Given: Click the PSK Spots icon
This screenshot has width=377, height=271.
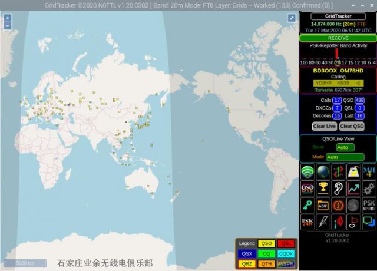Looking at the screenshot, I should pyautogui.click(x=369, y=206).
